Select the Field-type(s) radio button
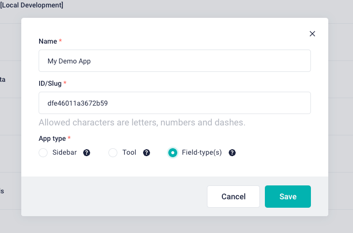Screen dimensions: 353x233 (173, 153)
